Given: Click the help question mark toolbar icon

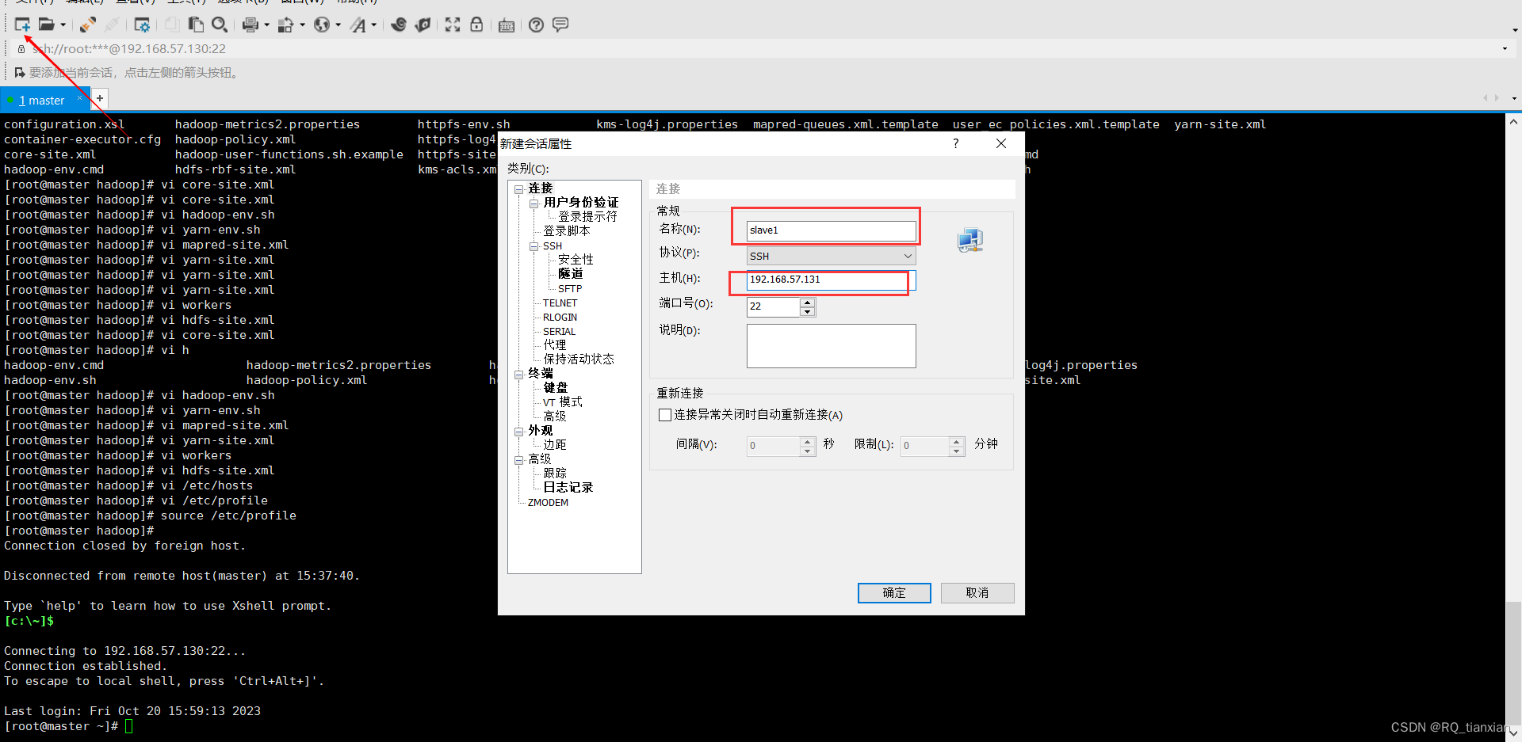Looking at the screenshot, I should click(537, 25).
